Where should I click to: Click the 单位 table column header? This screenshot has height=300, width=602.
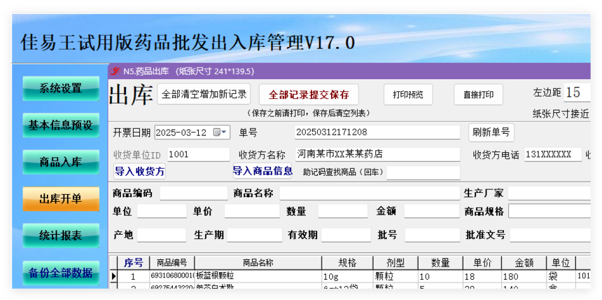tap(561, 263)
